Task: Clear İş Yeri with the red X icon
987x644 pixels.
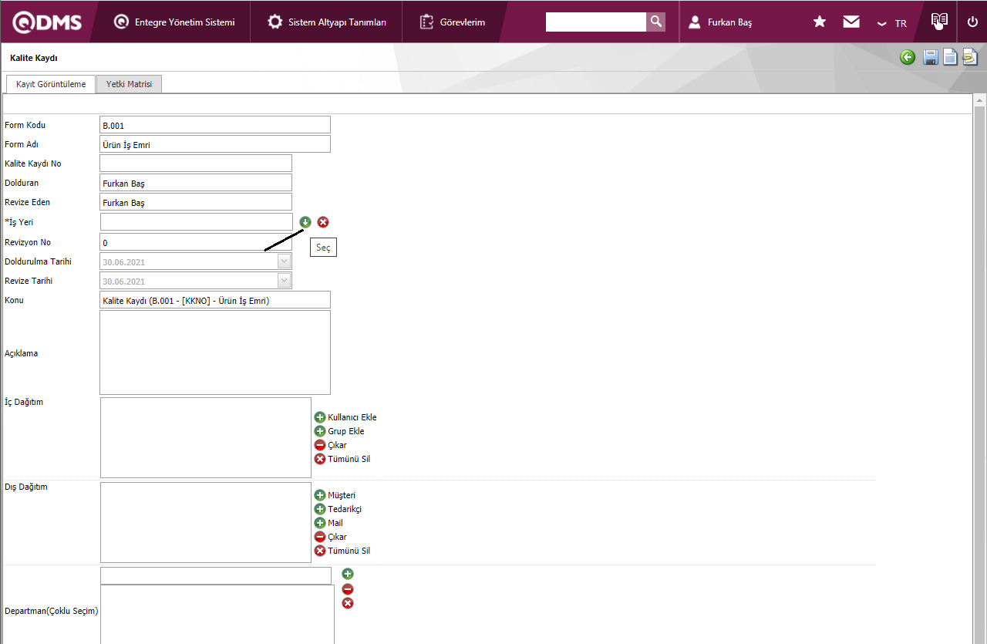Action: click(x=323, y=222)
